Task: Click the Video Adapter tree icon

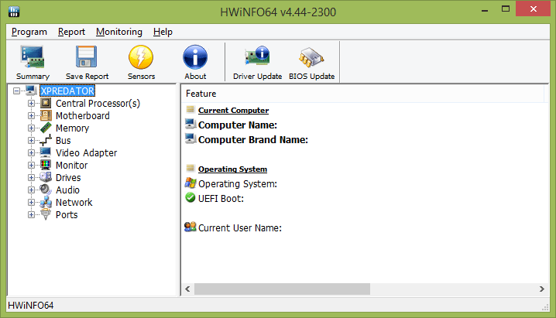Action: tap(46, 152)
